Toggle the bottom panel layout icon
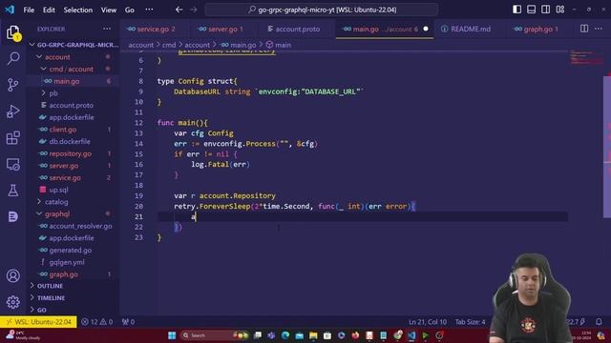 point(531,10)
